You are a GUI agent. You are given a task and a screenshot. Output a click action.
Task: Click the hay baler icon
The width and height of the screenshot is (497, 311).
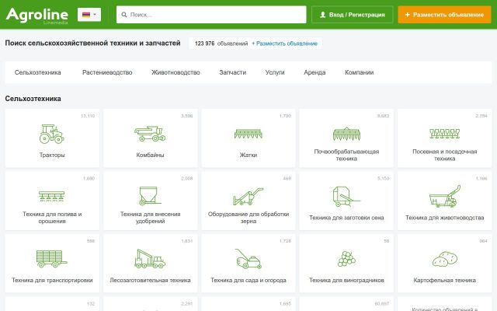[x=346, y=197]
